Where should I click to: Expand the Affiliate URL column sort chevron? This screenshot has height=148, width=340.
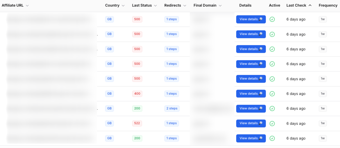27,6
